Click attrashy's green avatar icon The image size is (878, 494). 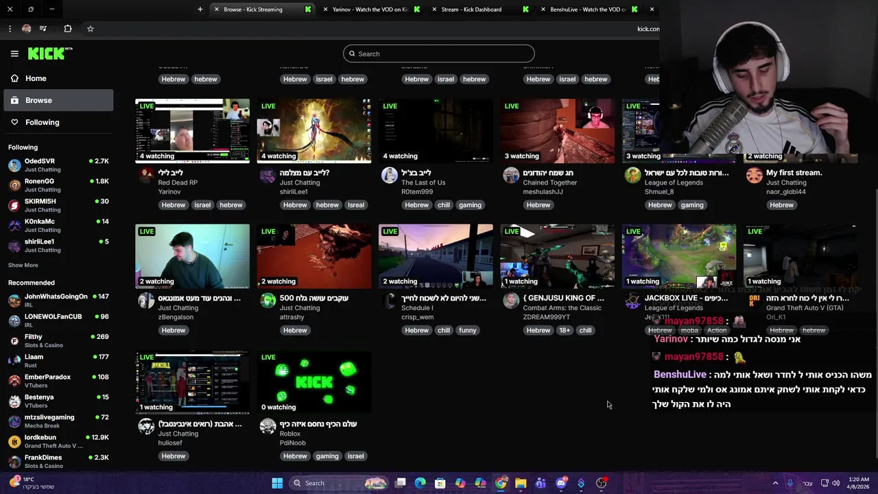click(x=268, y=301)
